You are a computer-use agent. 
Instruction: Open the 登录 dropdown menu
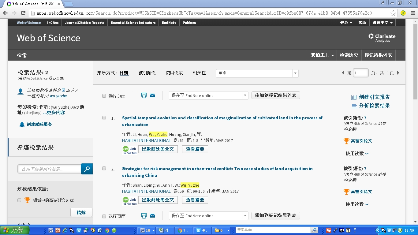346,23
